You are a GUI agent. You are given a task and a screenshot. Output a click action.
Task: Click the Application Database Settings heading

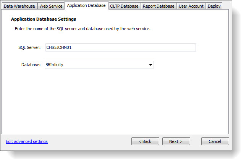43,19
